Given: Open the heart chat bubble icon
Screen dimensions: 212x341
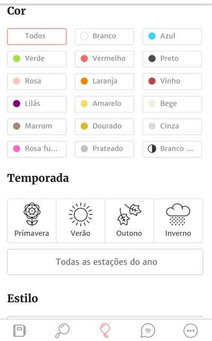Looking at the screenshot, I should click(x=148, y=331).
